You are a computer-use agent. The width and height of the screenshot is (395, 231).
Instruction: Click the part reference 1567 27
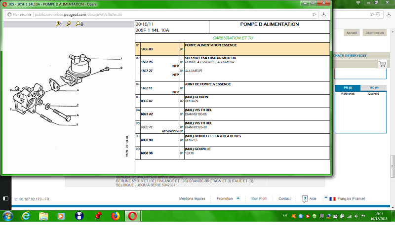point(147,71)
